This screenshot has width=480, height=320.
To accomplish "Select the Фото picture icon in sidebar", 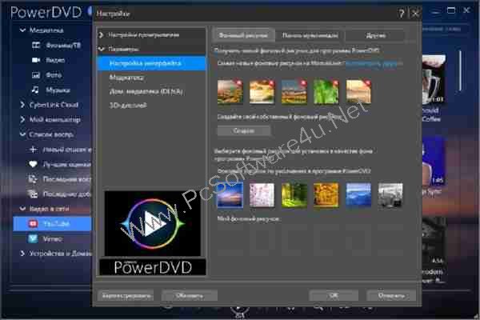I will click(36, 74).
